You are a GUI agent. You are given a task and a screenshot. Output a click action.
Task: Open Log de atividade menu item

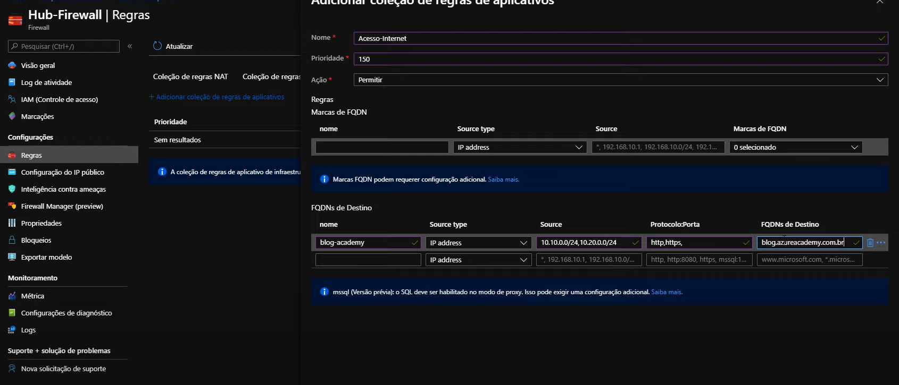[x=46, y=82]
